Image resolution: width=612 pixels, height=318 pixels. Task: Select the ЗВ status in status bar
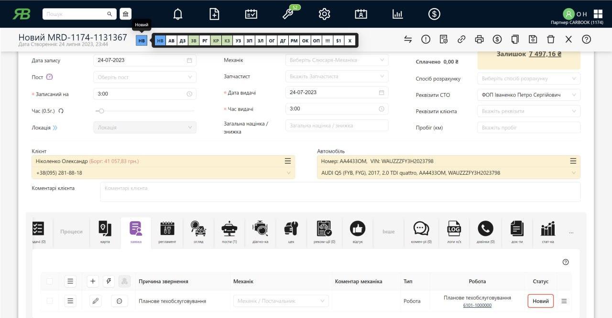[x=194, y=41]
